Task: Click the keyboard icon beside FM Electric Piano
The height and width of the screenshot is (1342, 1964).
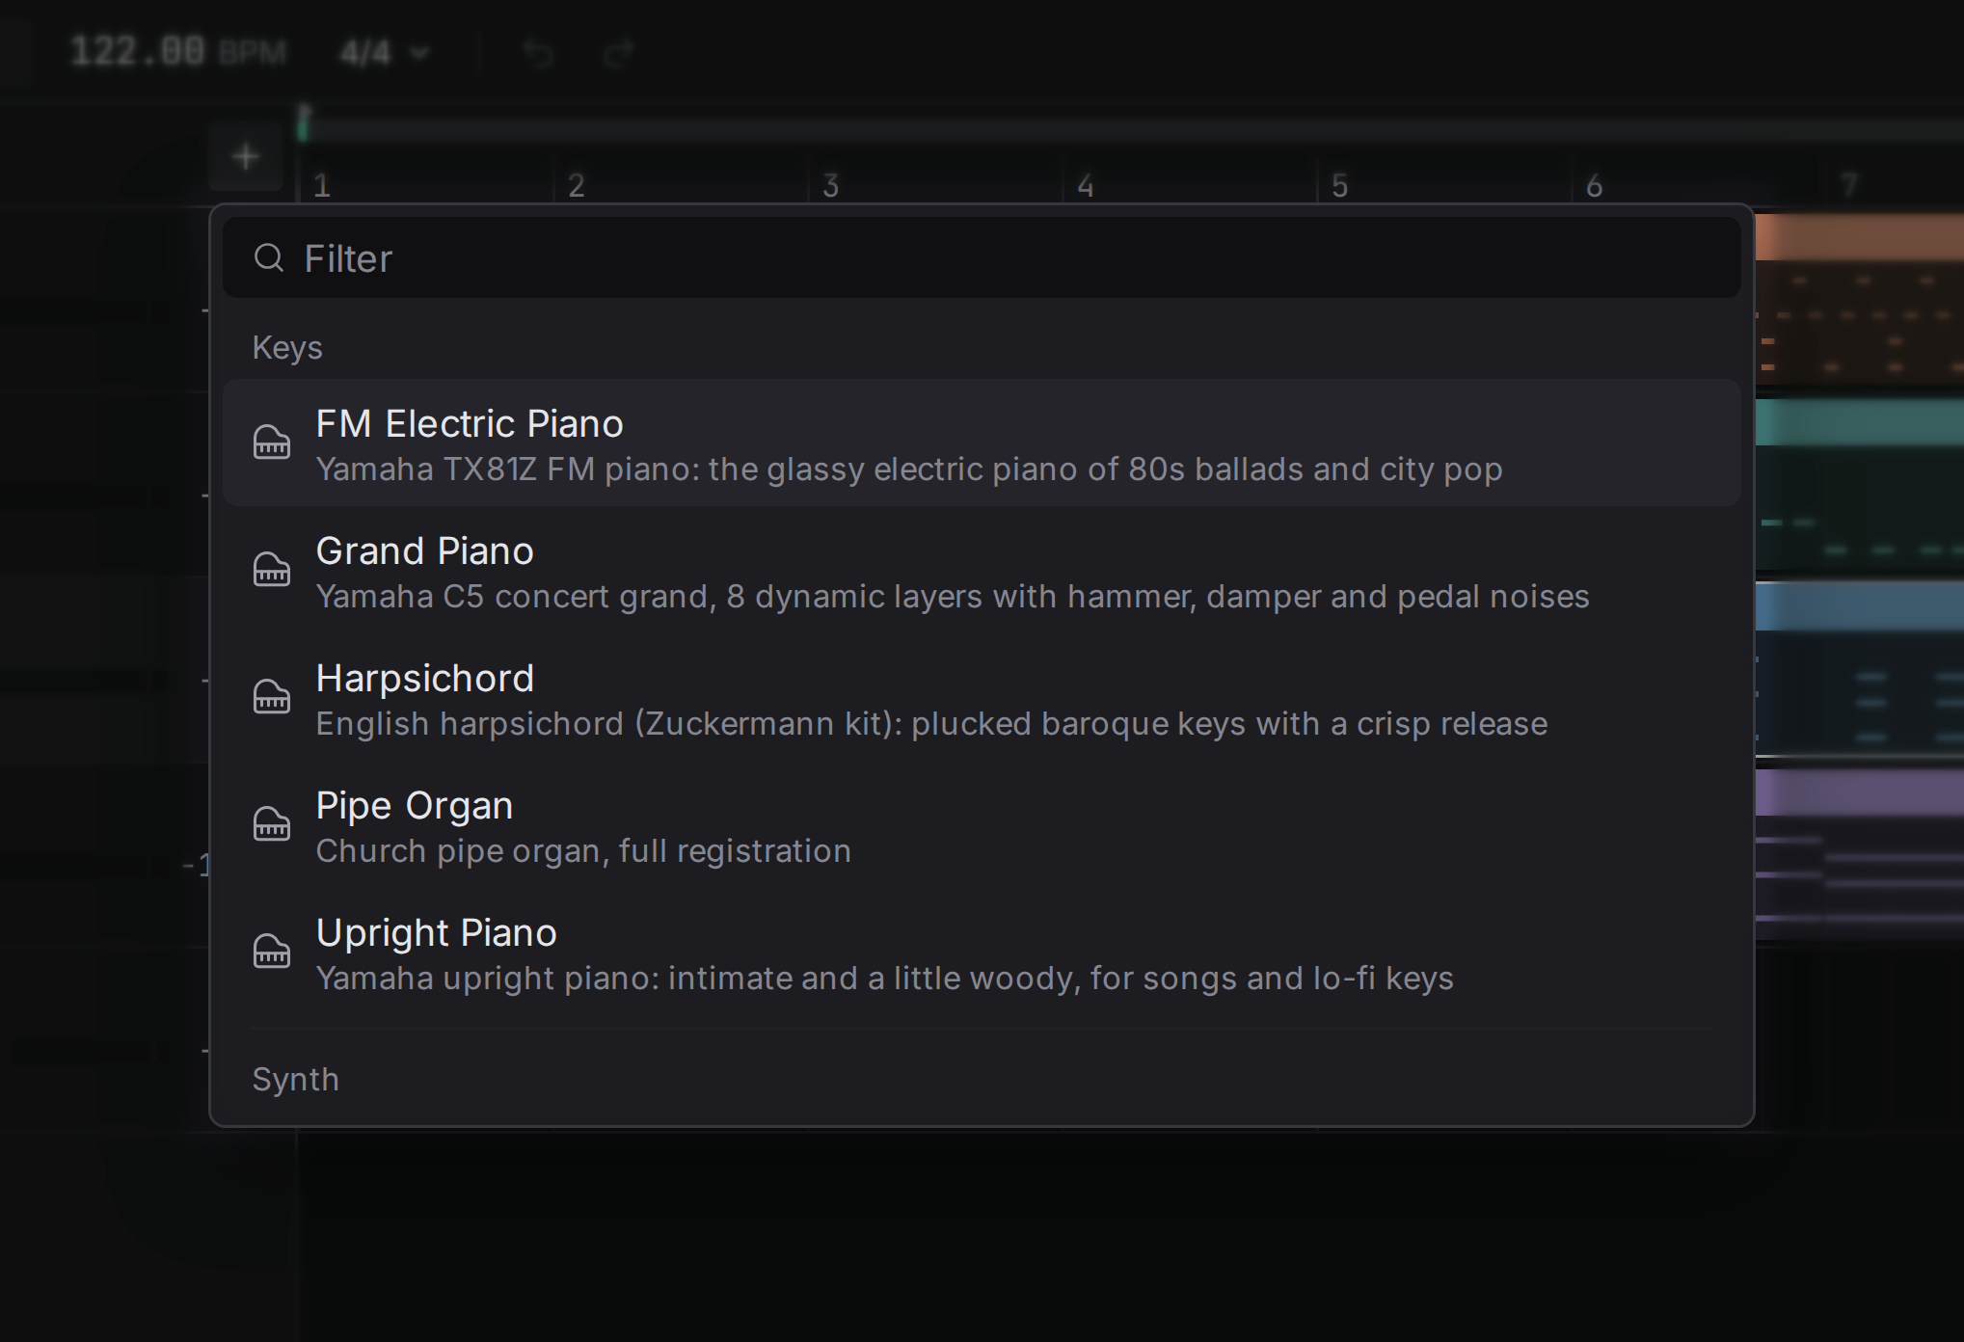Action: [272, 443]
